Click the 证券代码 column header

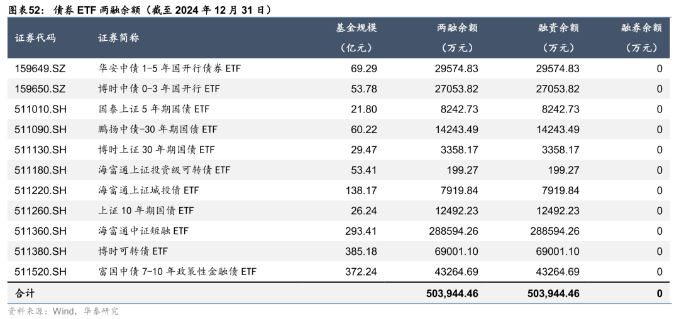pos(35,38)
